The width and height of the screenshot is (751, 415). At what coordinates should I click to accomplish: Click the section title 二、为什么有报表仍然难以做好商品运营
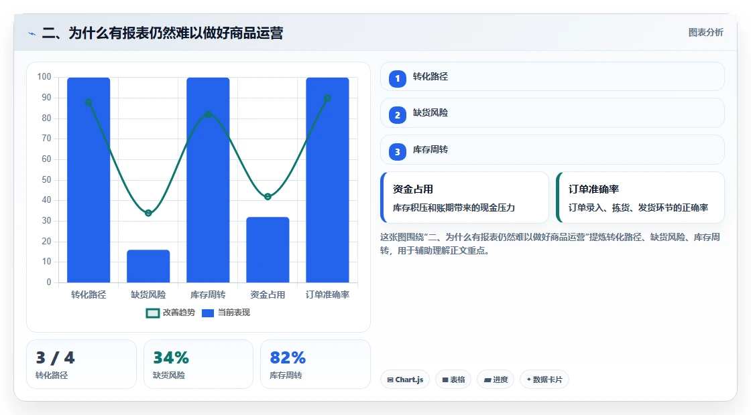tap(163, 33)
